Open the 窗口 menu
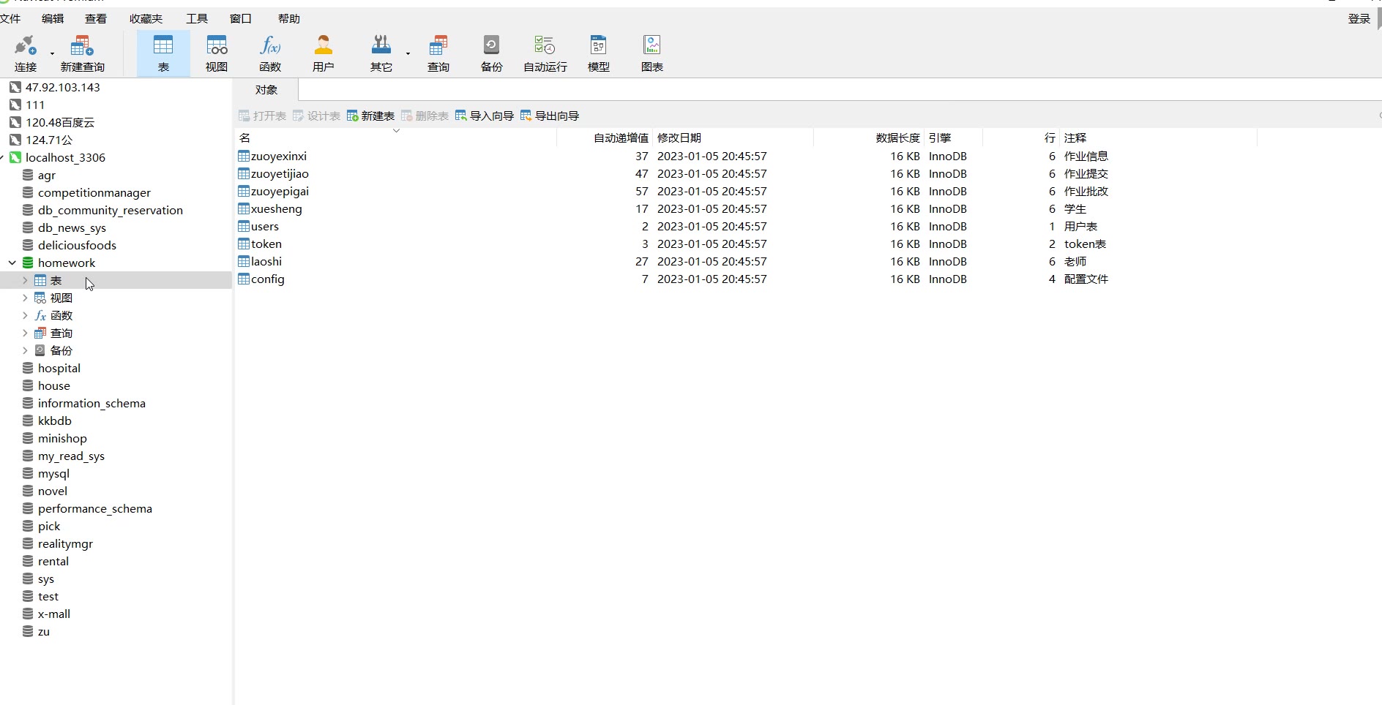Viewport: 1382px width, 705px height. coord(241,18)
